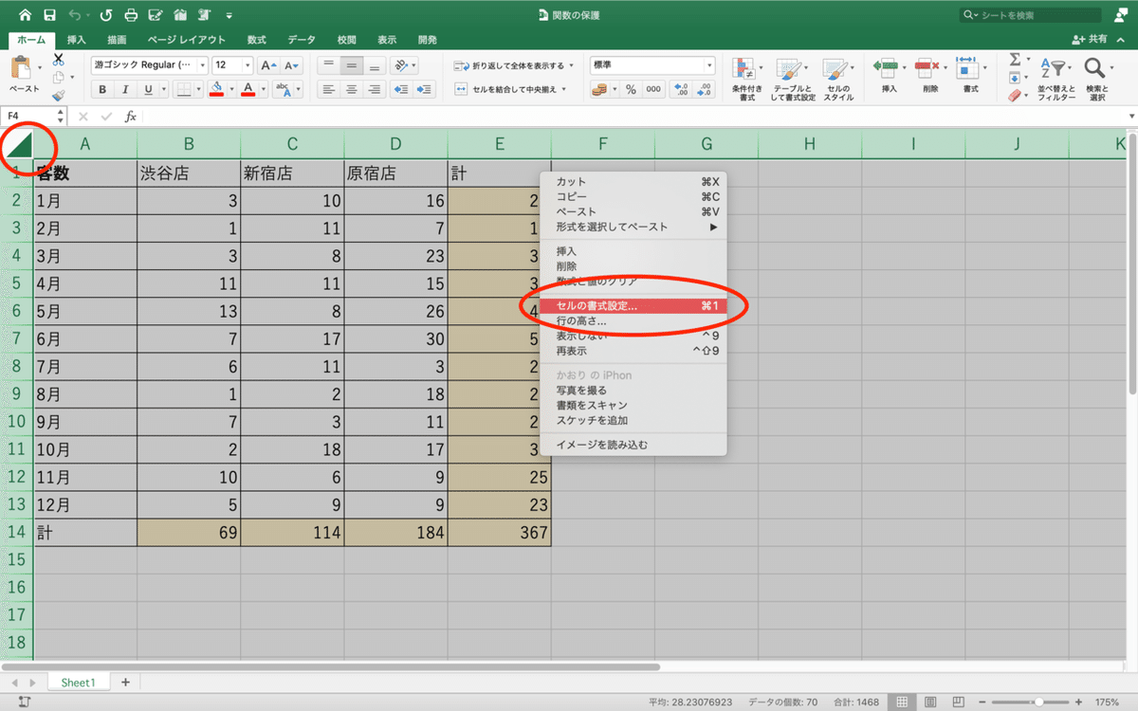Image resolution: width=1138 pixels, height=711 pixels.
Task: Align text to vertical middle
Action: [x=351, y=65]
